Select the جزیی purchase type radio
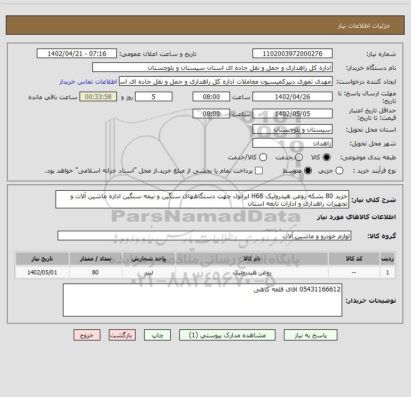The height and width of the screenshot is (397, 411). pos(339,171)
